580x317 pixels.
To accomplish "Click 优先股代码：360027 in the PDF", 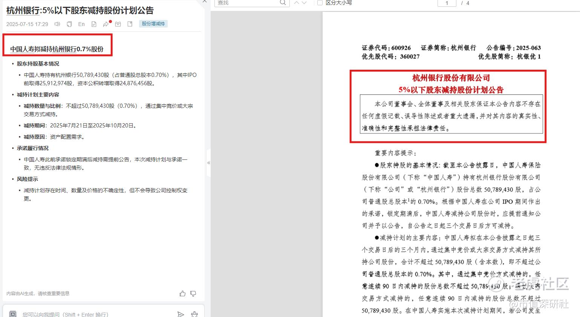I will [x=391, y=57].
